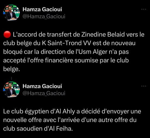Screen dimensions: 150x138
Task: Open profile via second tweet's Hamza Gacioui name
Action: coord(42,86)
